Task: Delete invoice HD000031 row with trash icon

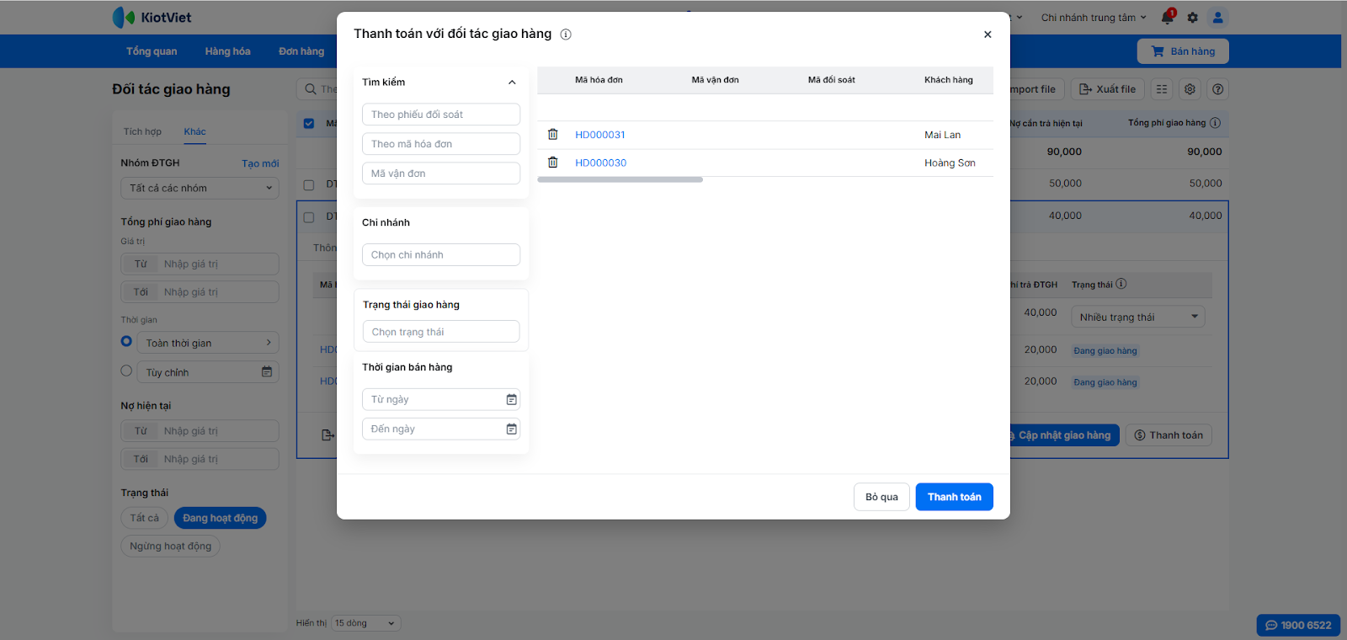Action: point(553,135)
